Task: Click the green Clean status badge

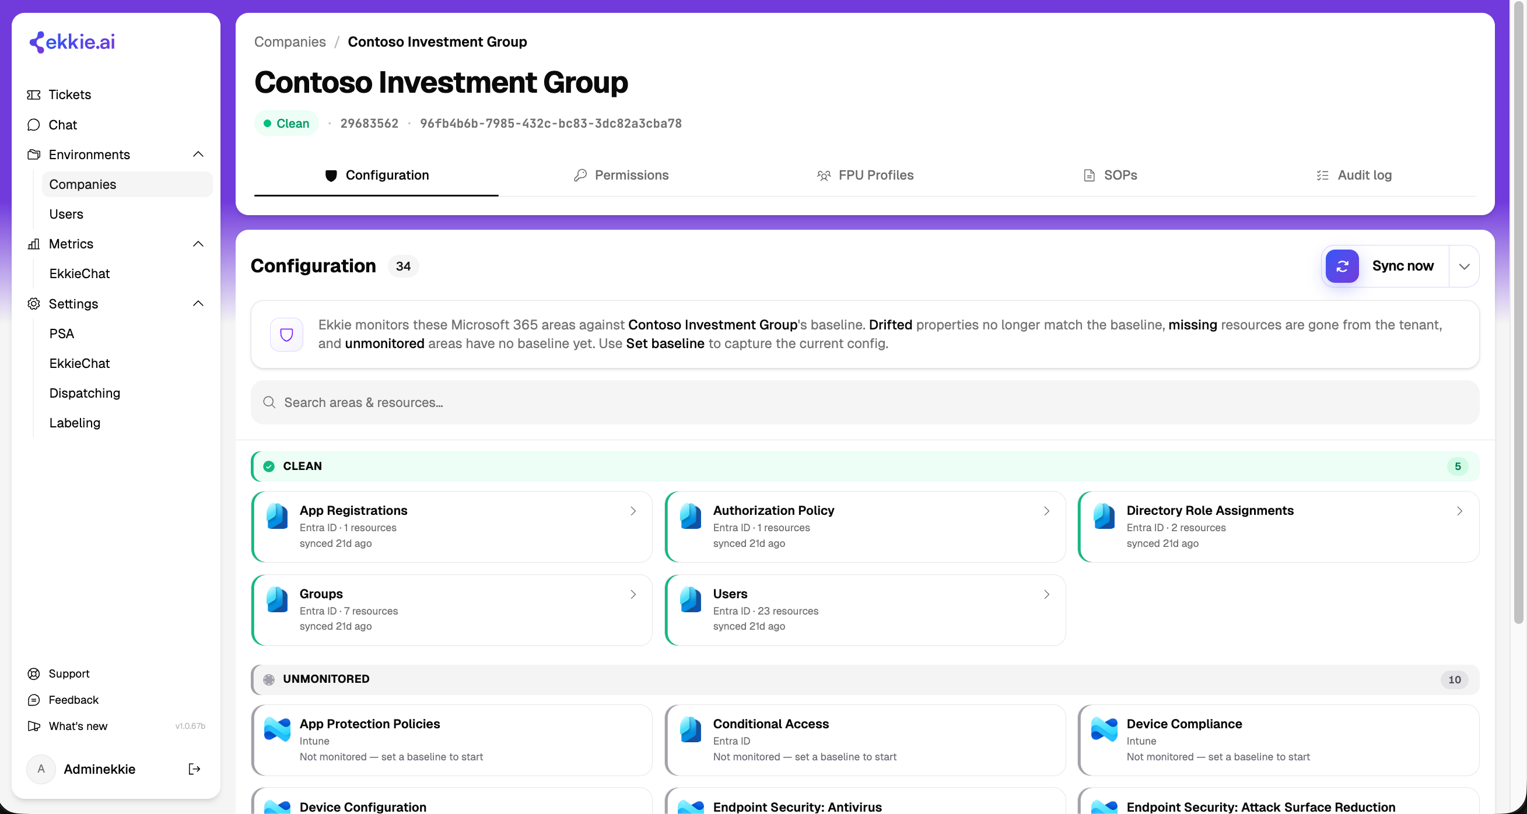Action: [x=286, y=123]
